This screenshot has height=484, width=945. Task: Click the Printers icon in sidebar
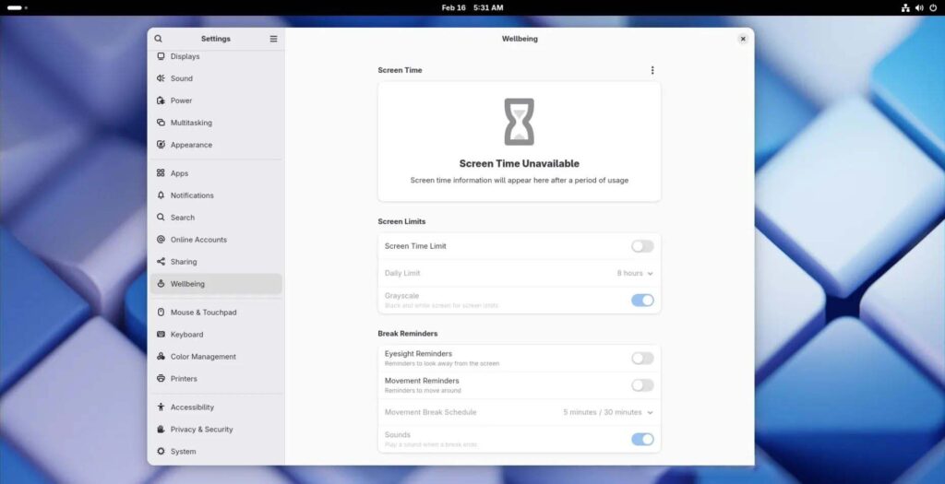(x=161, y=379)
